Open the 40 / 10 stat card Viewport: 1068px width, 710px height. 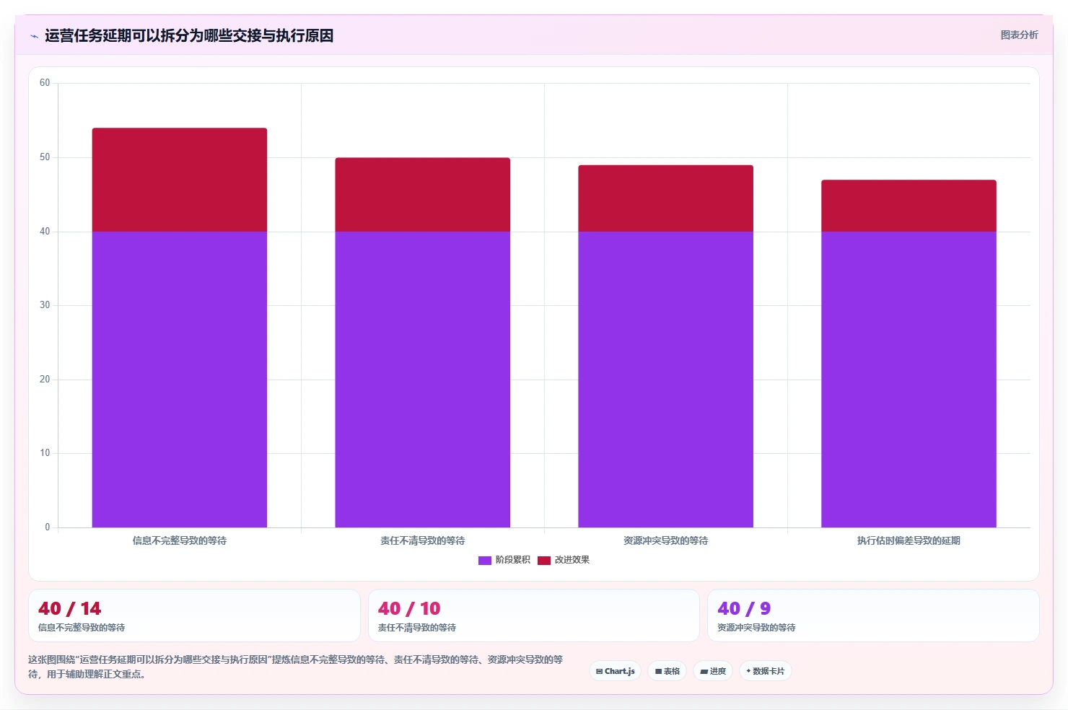tap(534, 615)
